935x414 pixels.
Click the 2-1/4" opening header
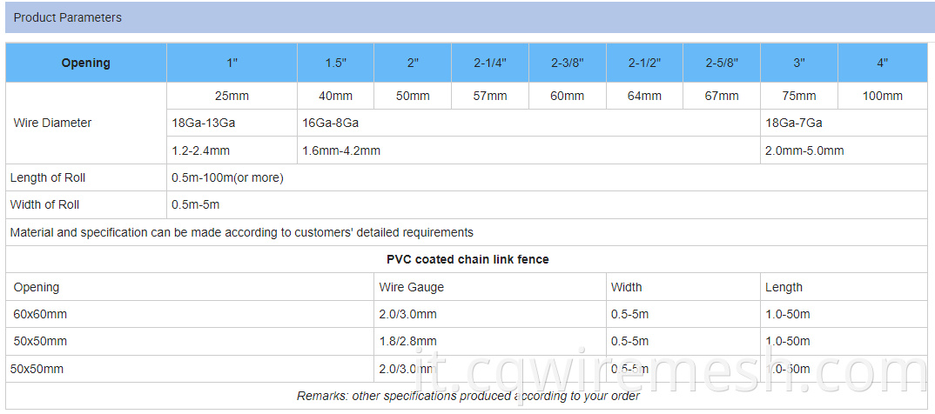tap(490, 63)
